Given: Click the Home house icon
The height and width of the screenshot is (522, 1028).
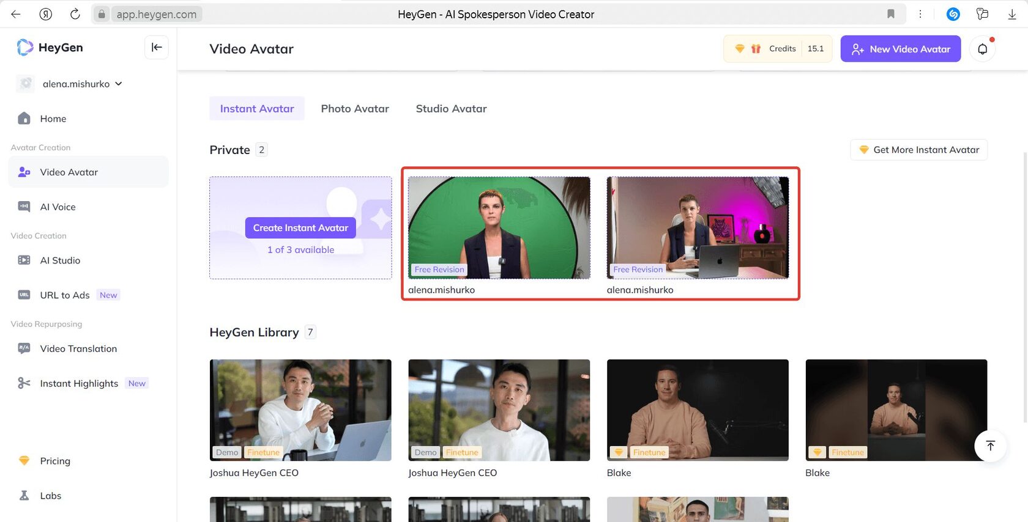Looking at the screenshot, I should pyautogui.click(x=24, y=119).
